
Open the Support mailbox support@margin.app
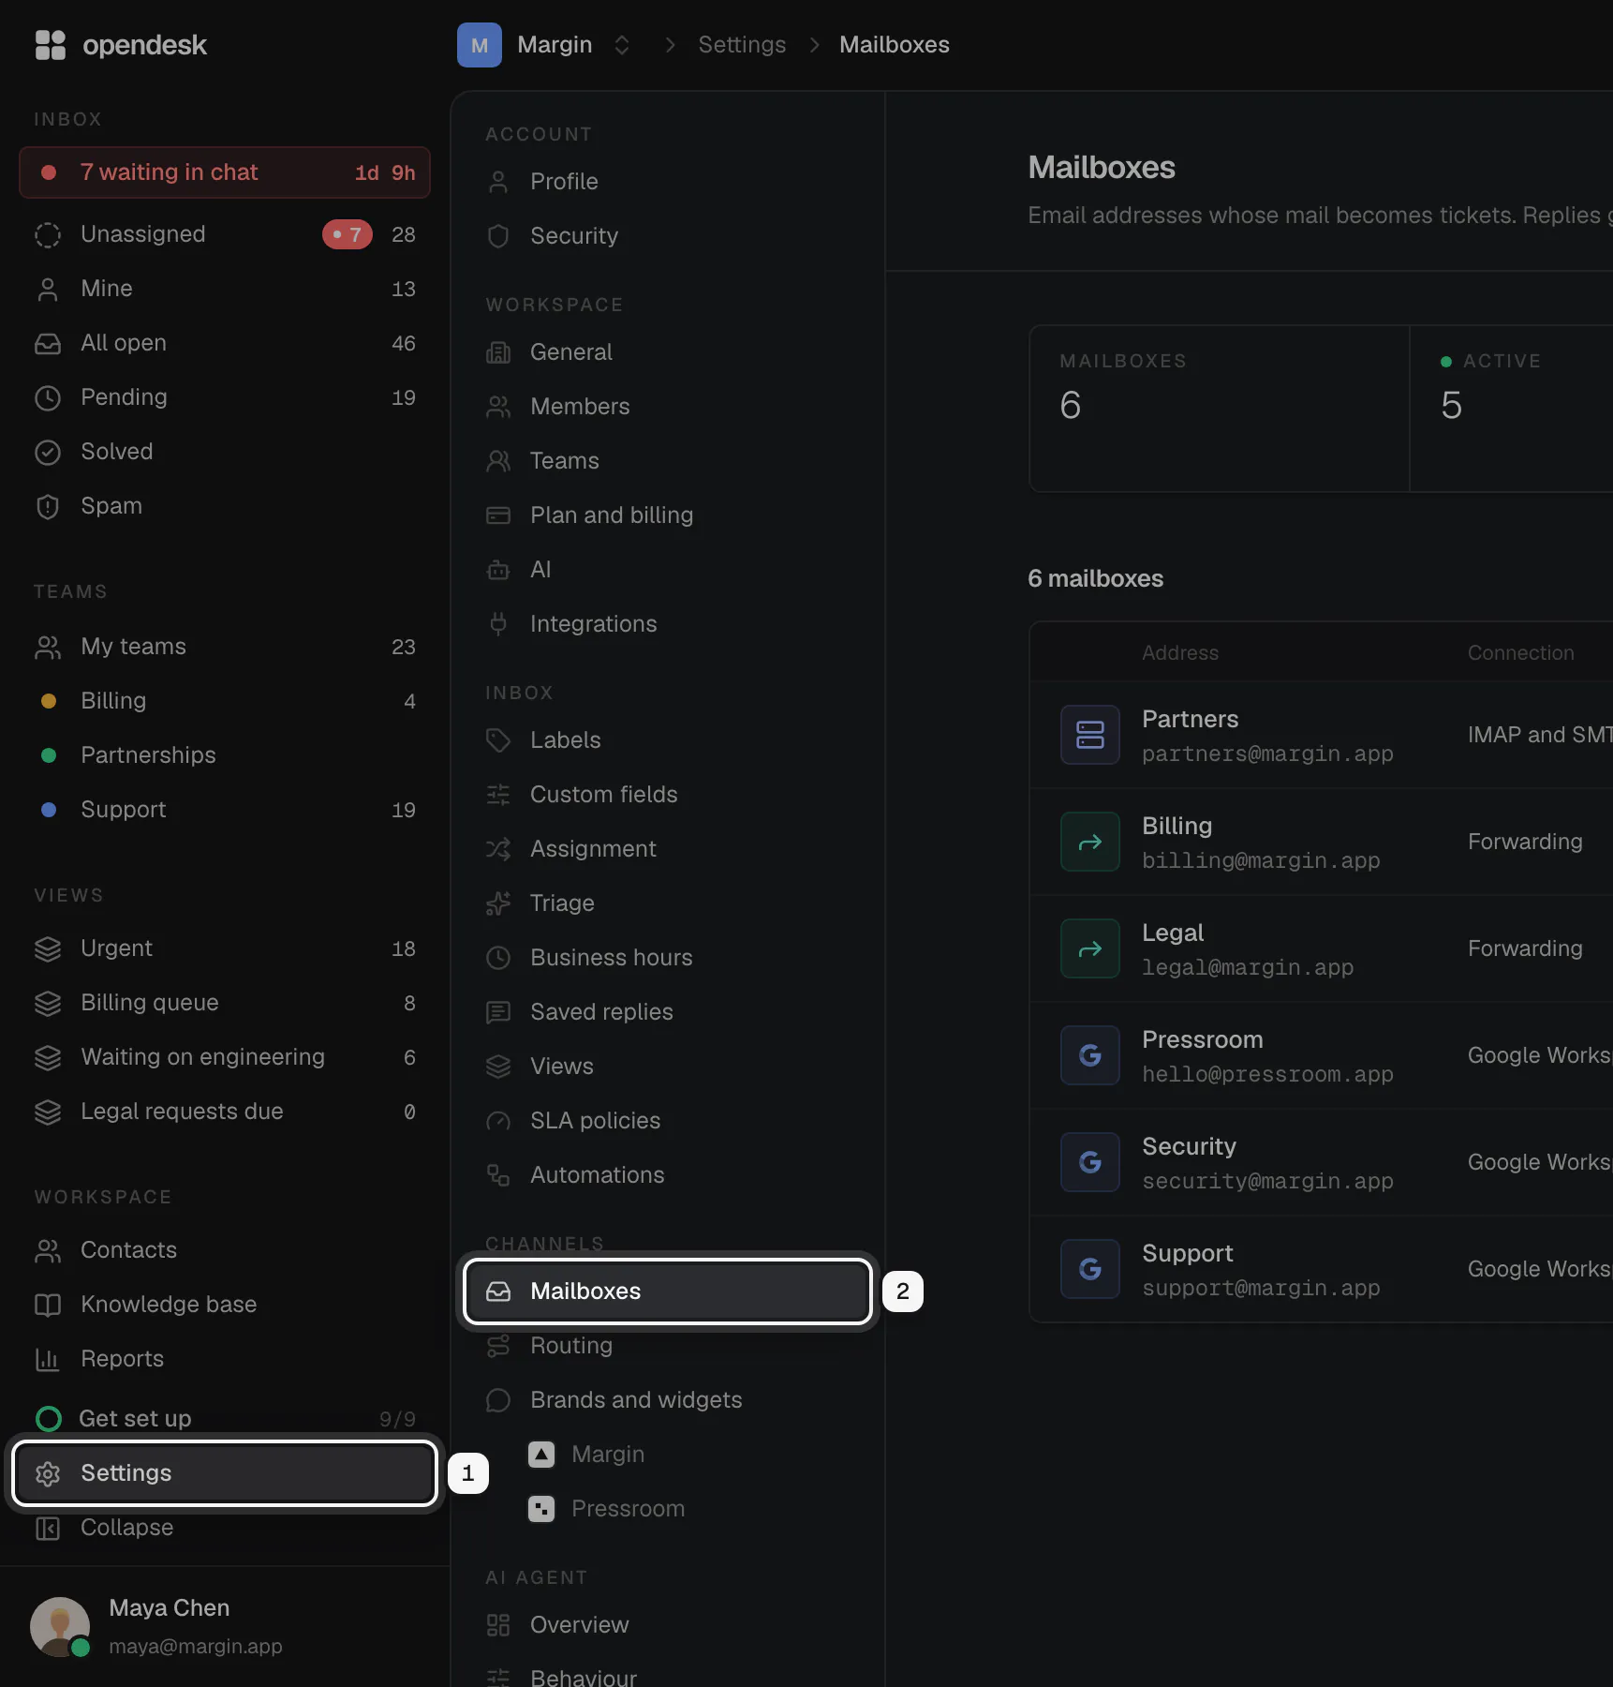click(1322, 1269)
